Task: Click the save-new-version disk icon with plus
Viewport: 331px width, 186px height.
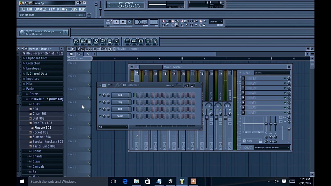Action: tap(82, 41)
